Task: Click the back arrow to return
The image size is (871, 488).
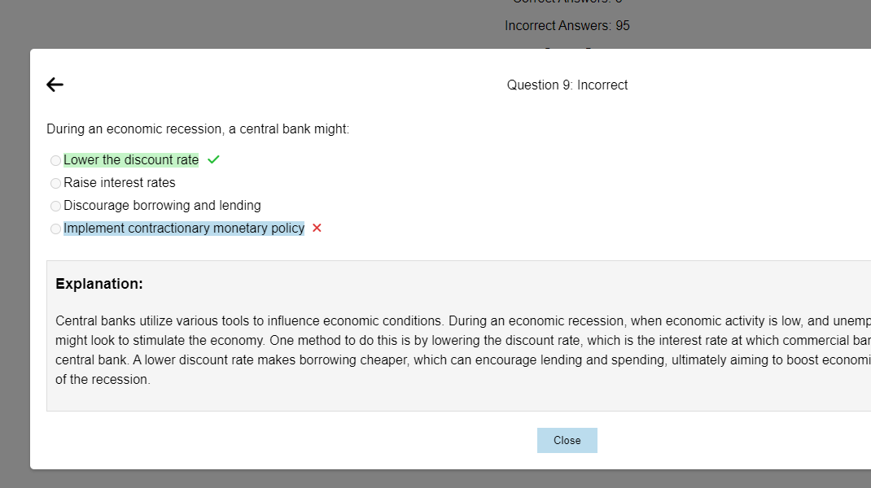Action: point(54,84)
